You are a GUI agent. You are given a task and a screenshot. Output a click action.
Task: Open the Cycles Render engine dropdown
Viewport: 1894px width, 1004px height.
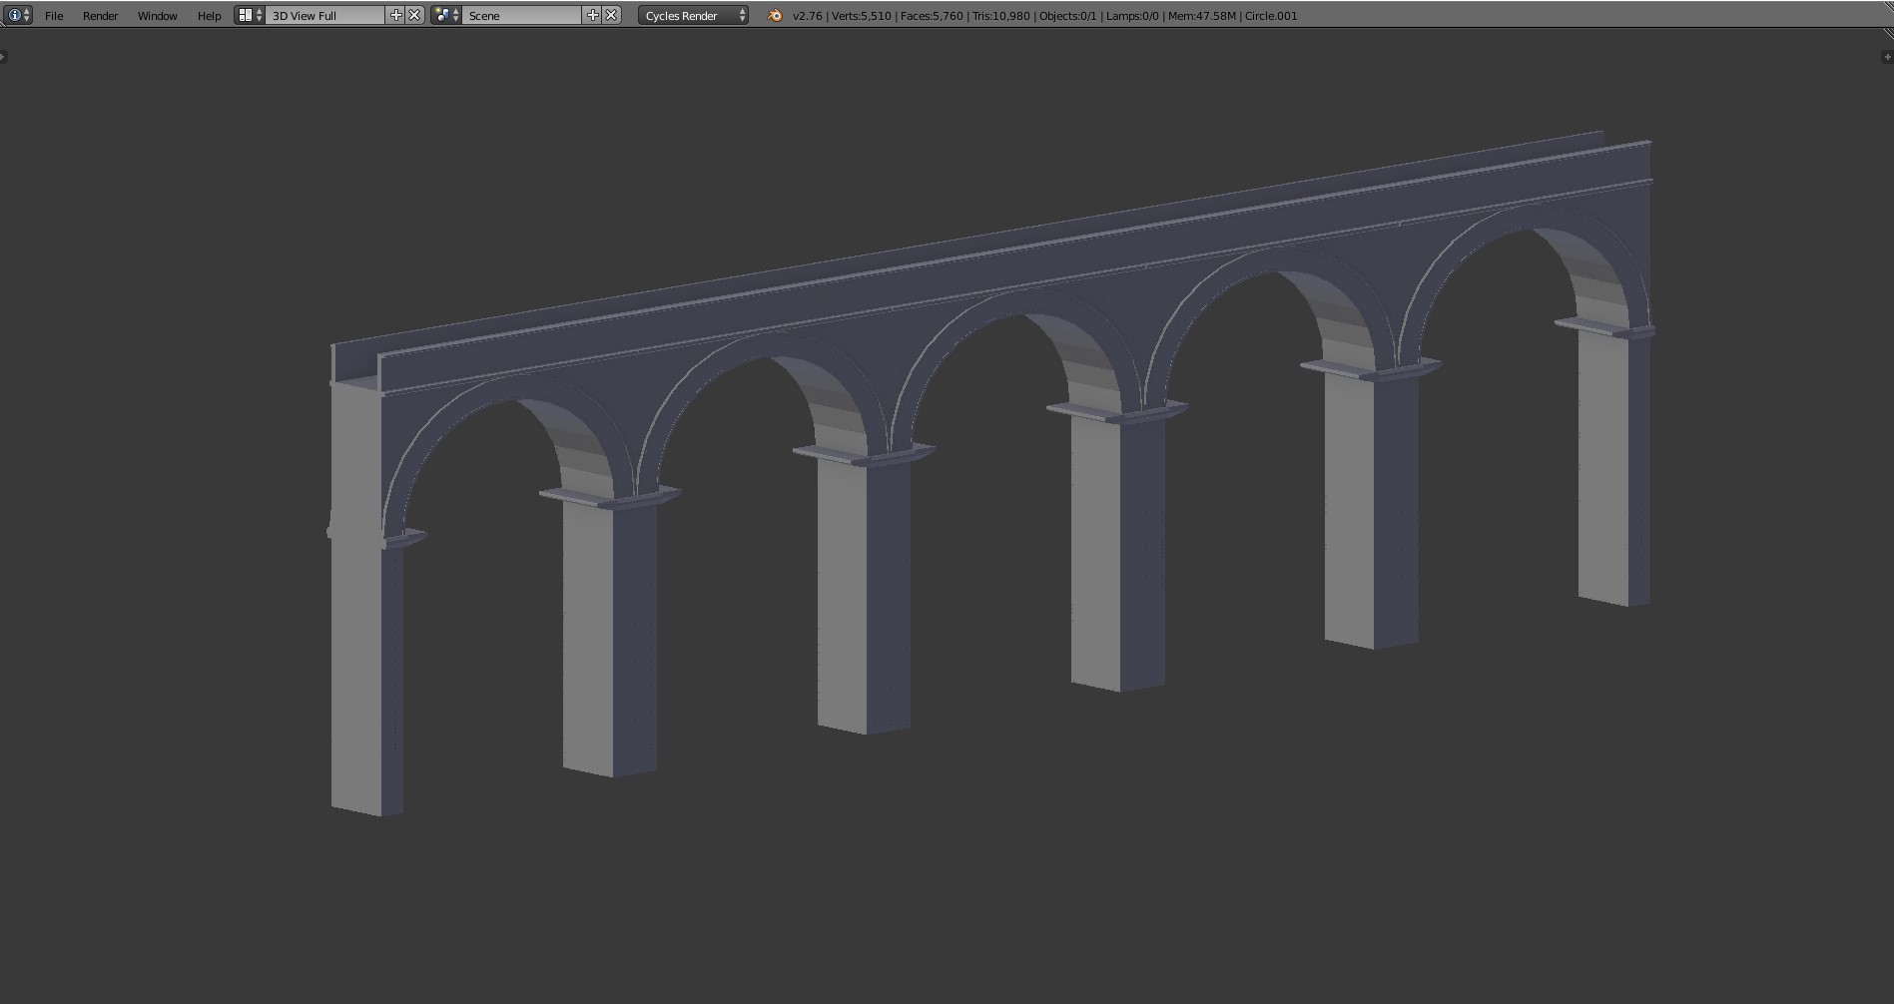[x=692, y=15]
